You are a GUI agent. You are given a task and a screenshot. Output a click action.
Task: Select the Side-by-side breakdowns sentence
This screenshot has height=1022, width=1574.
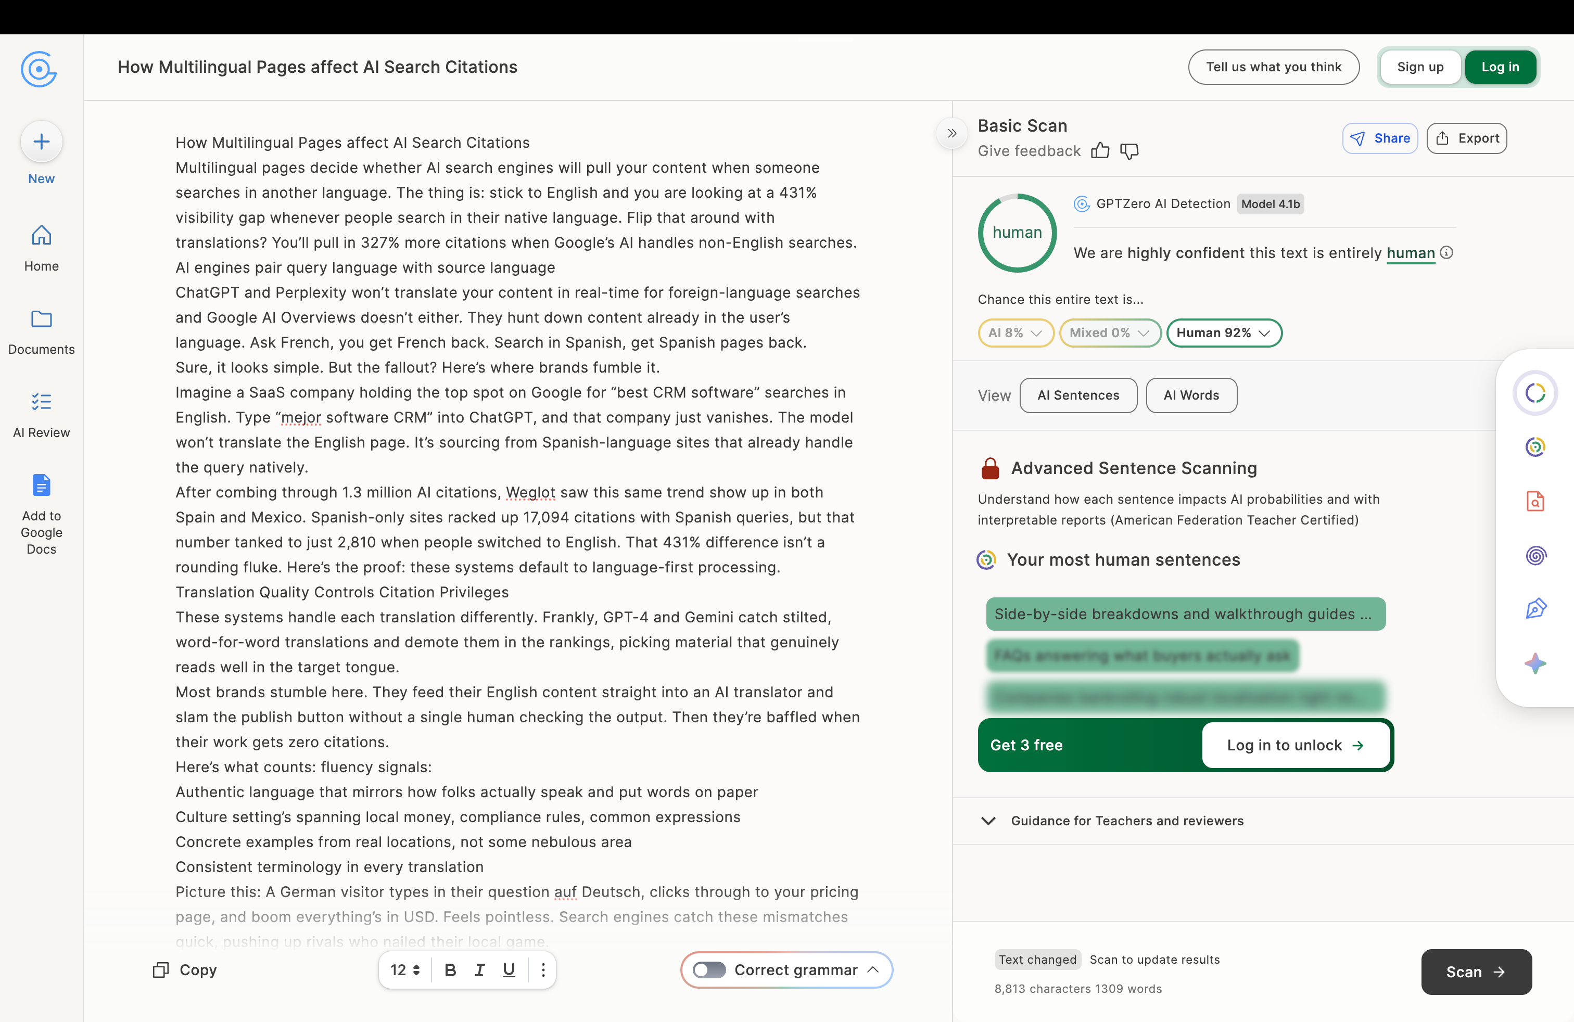pyautogui.click(x=1185, y=614)
